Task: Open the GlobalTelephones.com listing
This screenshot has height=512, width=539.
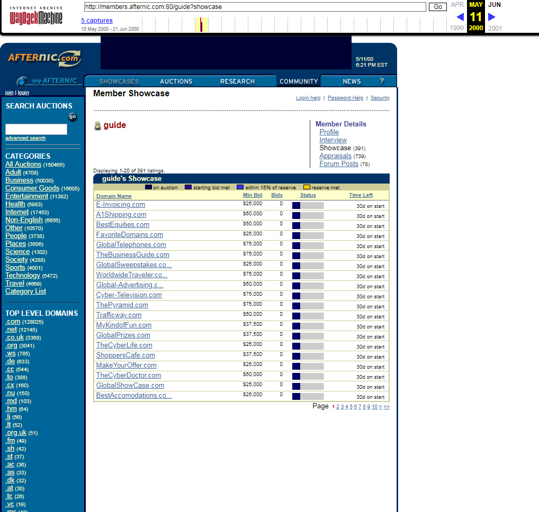Action: [x=131, y=245]
